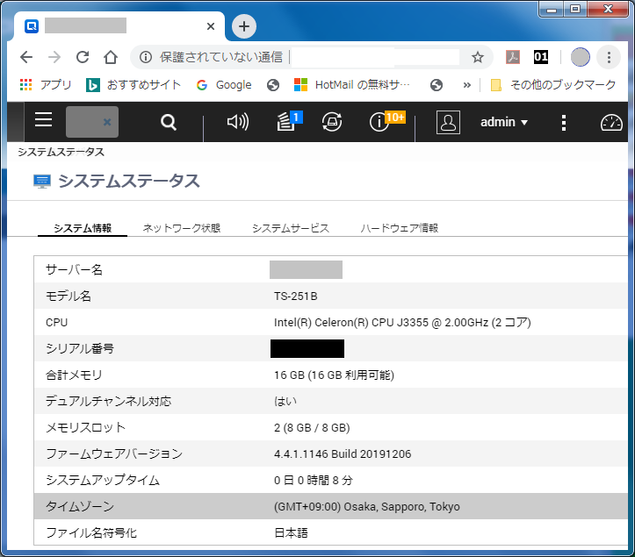Click the Intel(R) Celeron(R) CPU value
This screenshot has width=635, height=557.
pyautogui.click(x=402, y=323)
